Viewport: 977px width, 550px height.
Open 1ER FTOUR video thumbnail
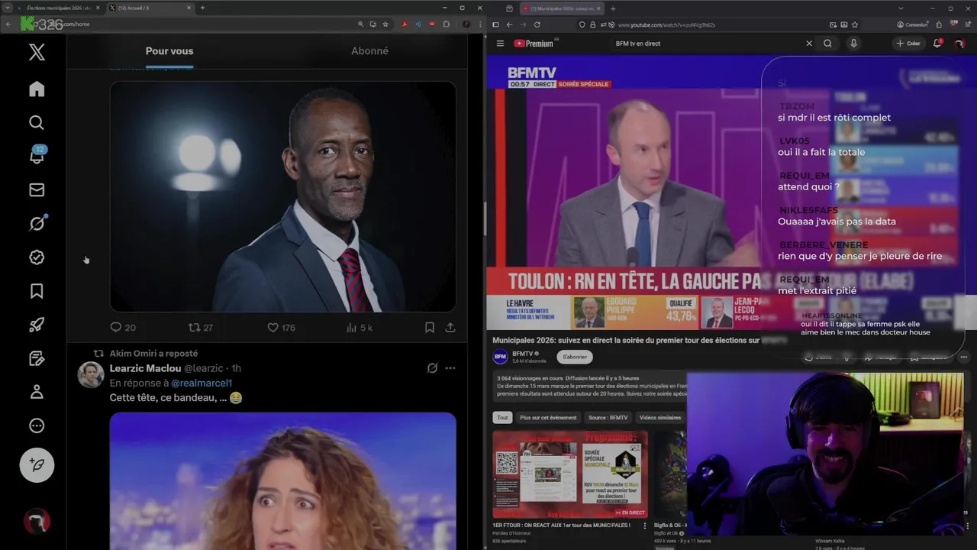click(570, 475)
